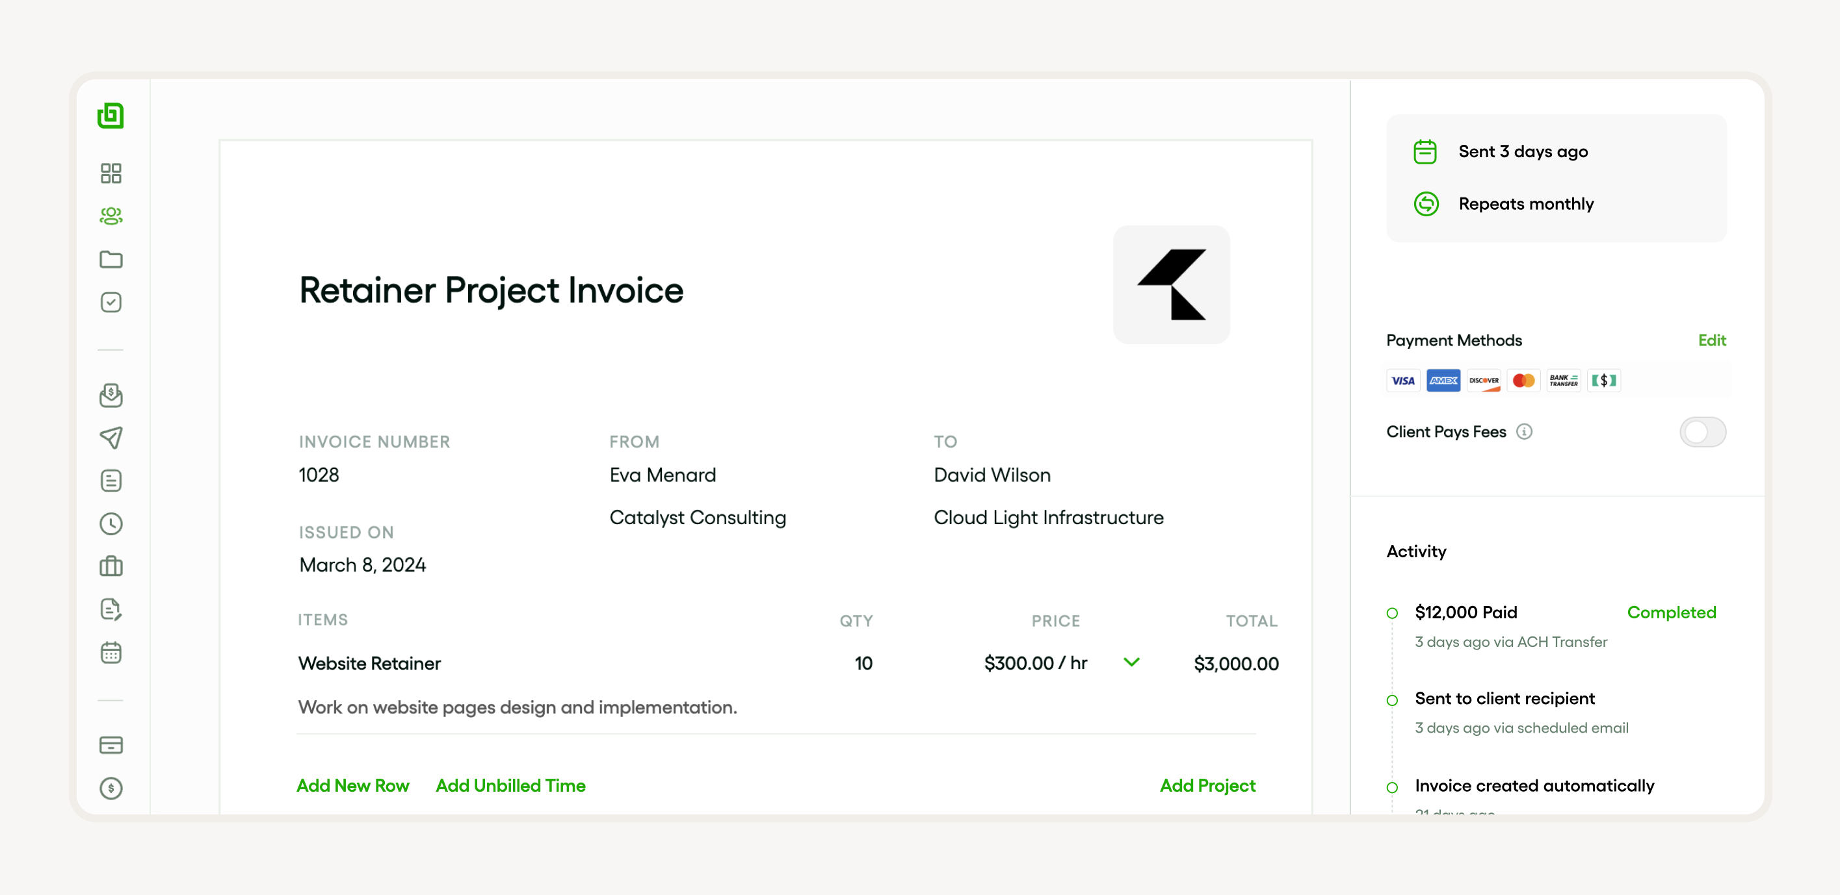Image resolution: width=1840 pixels, height=895 pixels.
Task: Click the green app logo at top
Action: tap(111, 116)
